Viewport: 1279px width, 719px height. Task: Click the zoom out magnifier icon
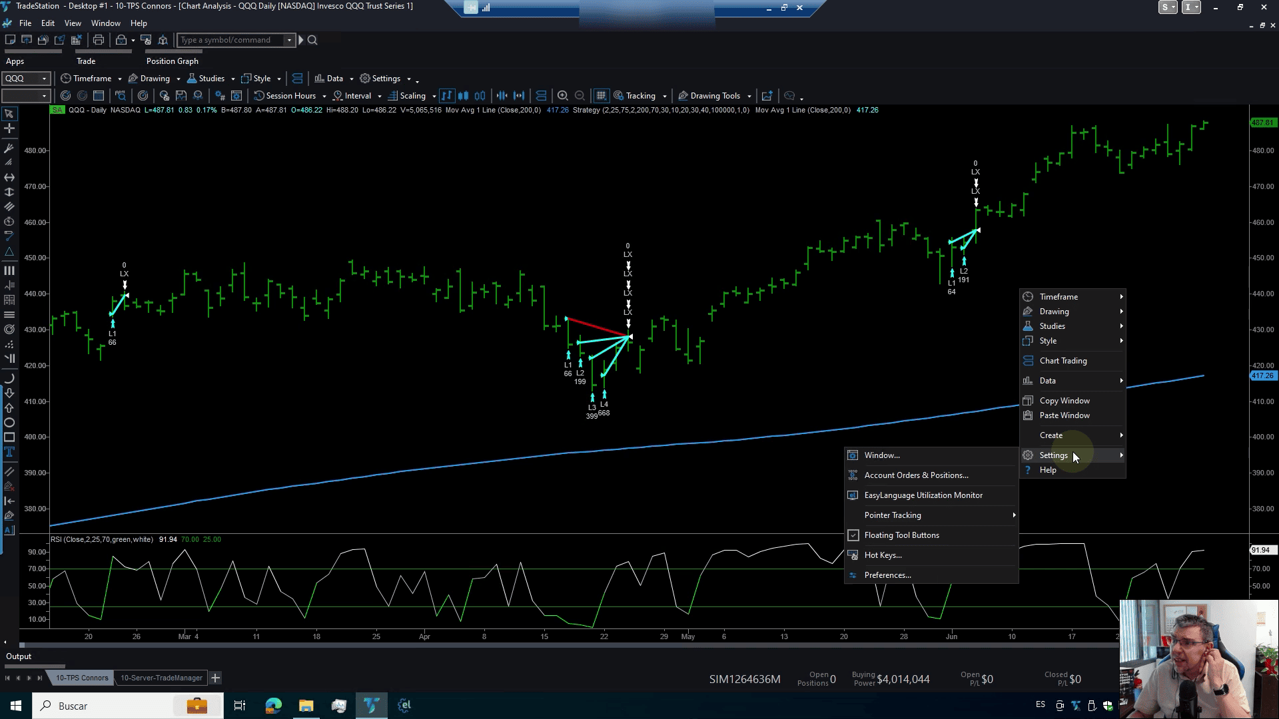pyautogui.click(x=580, y=96)
